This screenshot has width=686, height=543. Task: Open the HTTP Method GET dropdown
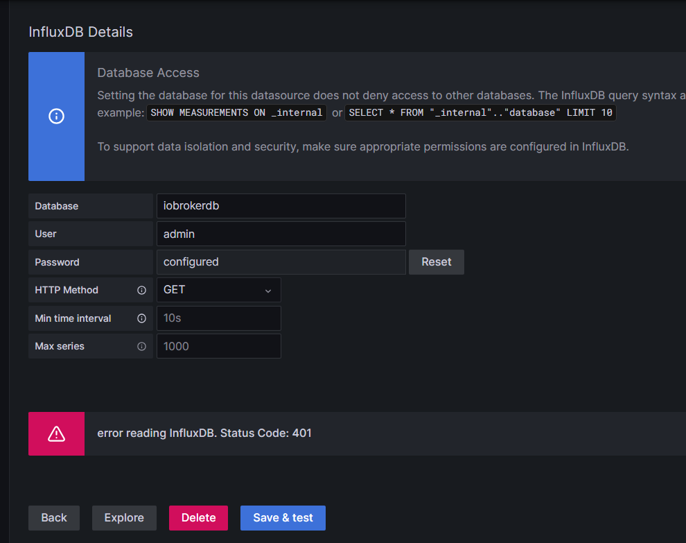tap(219, 290)
